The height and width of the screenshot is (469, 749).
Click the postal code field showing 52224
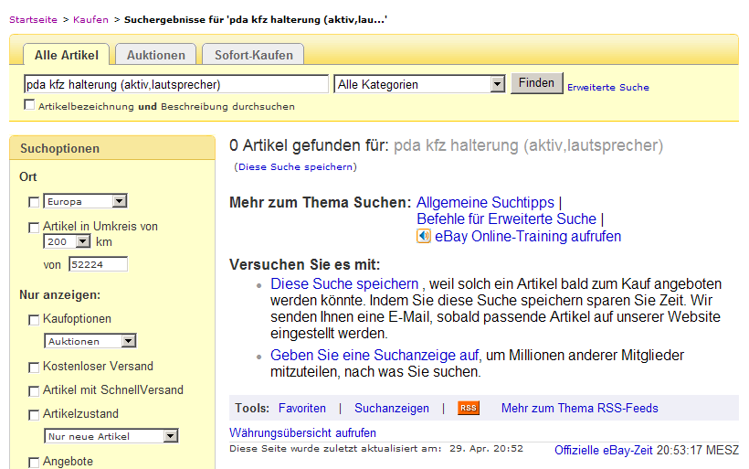coord(98,264)
